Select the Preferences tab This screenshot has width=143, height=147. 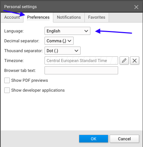click(38, 17)
